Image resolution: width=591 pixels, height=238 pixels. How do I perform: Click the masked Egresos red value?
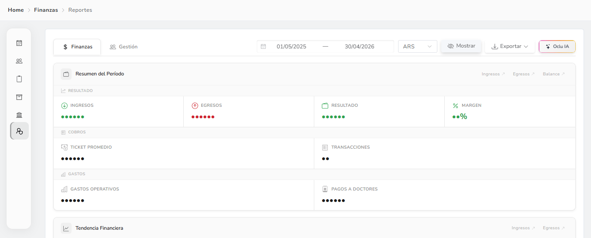[203, 117]
